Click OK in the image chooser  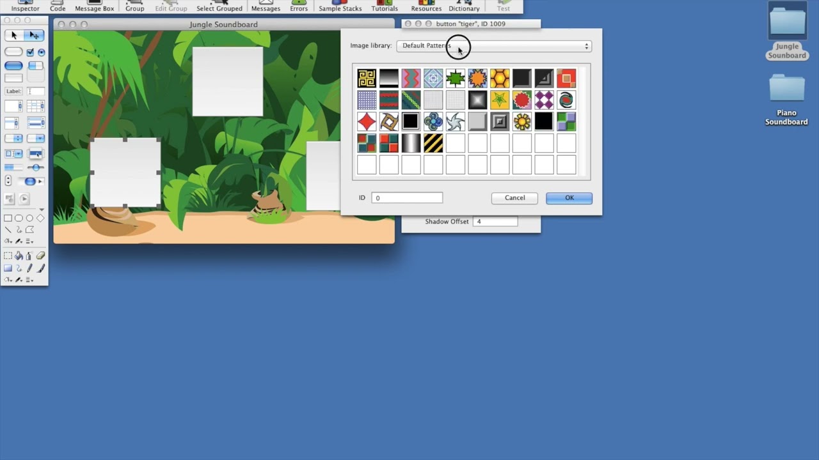click(x=569, y=198)
